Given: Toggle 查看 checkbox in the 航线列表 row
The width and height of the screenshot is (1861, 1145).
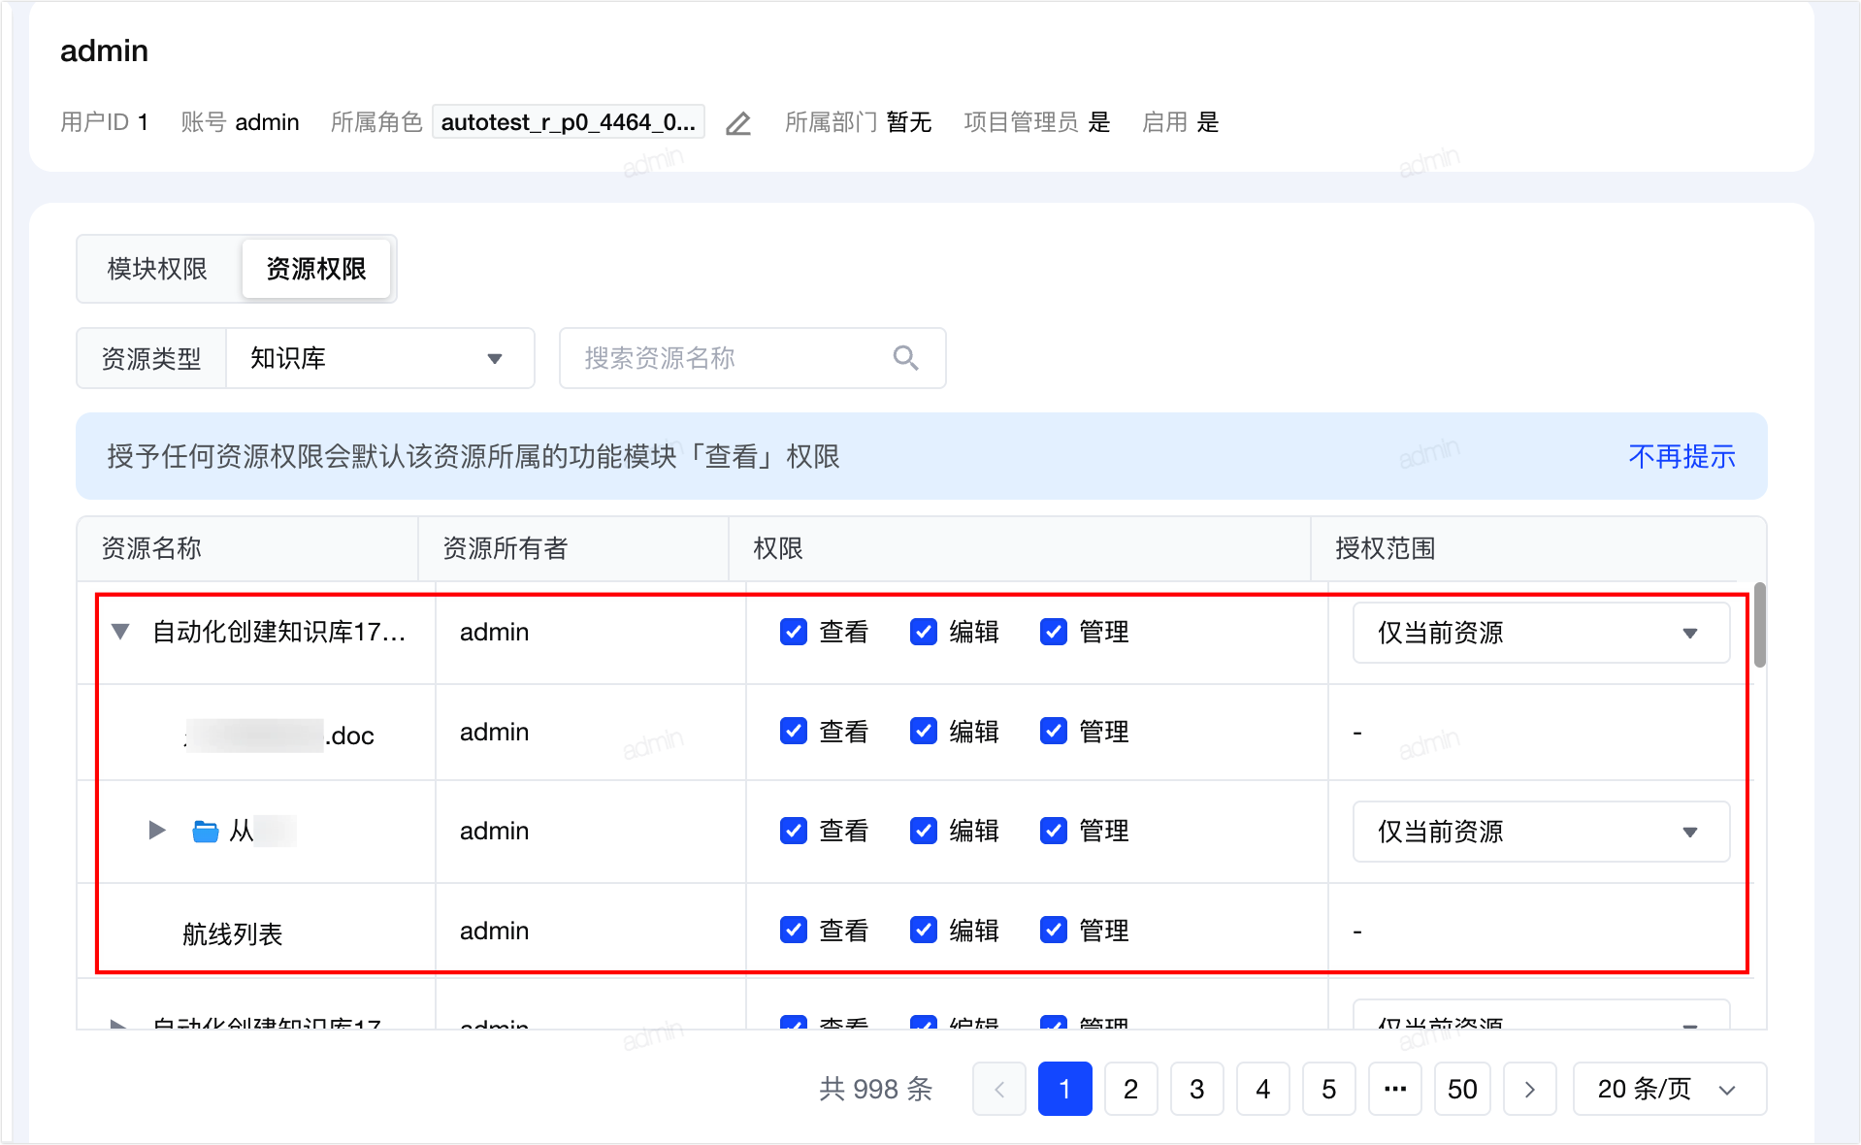Looking at the screenshot, I should pos(794,930).
